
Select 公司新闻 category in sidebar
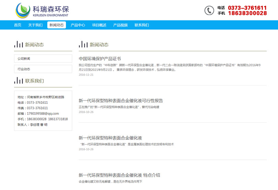click(43, 59)
